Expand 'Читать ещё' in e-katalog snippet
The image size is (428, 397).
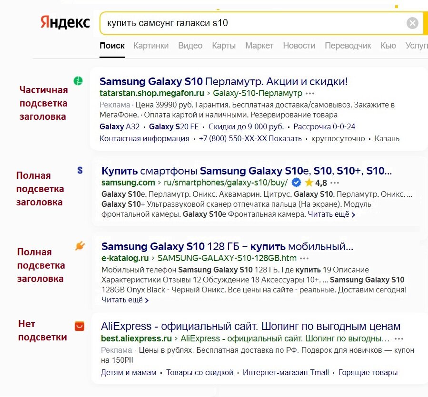click(x=125, y=300)
